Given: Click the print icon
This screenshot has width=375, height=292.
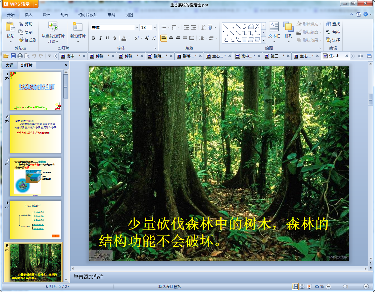Looking at the screenshot, I should tap(20, 56).
